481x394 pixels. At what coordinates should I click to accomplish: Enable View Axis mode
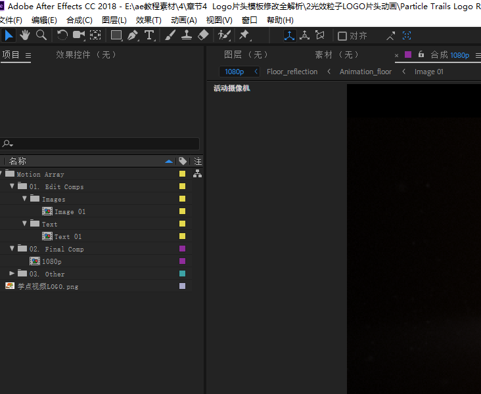319,35
